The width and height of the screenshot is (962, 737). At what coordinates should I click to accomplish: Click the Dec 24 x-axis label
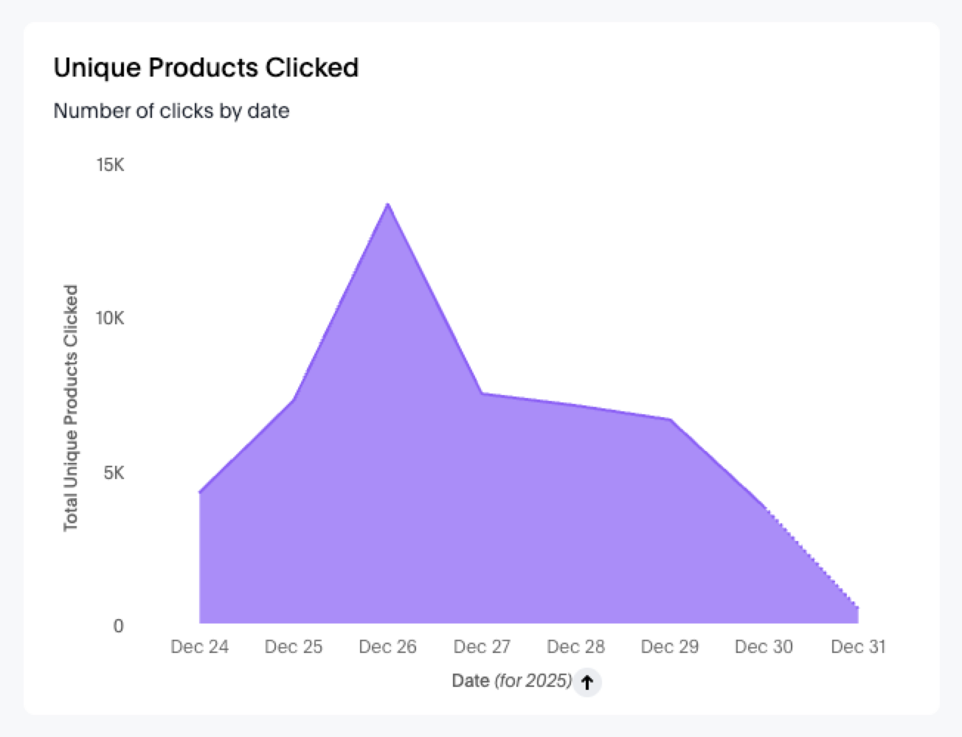point(199,647)
